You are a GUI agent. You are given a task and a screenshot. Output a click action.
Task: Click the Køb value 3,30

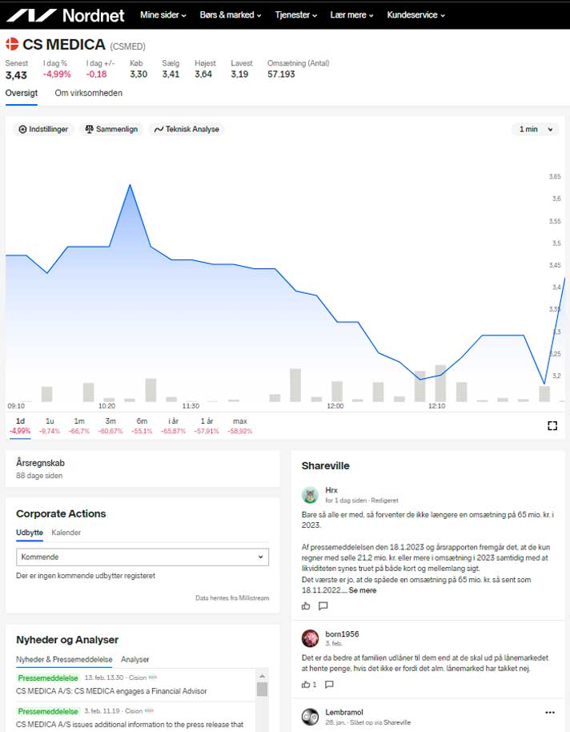[x=138, y=74]
